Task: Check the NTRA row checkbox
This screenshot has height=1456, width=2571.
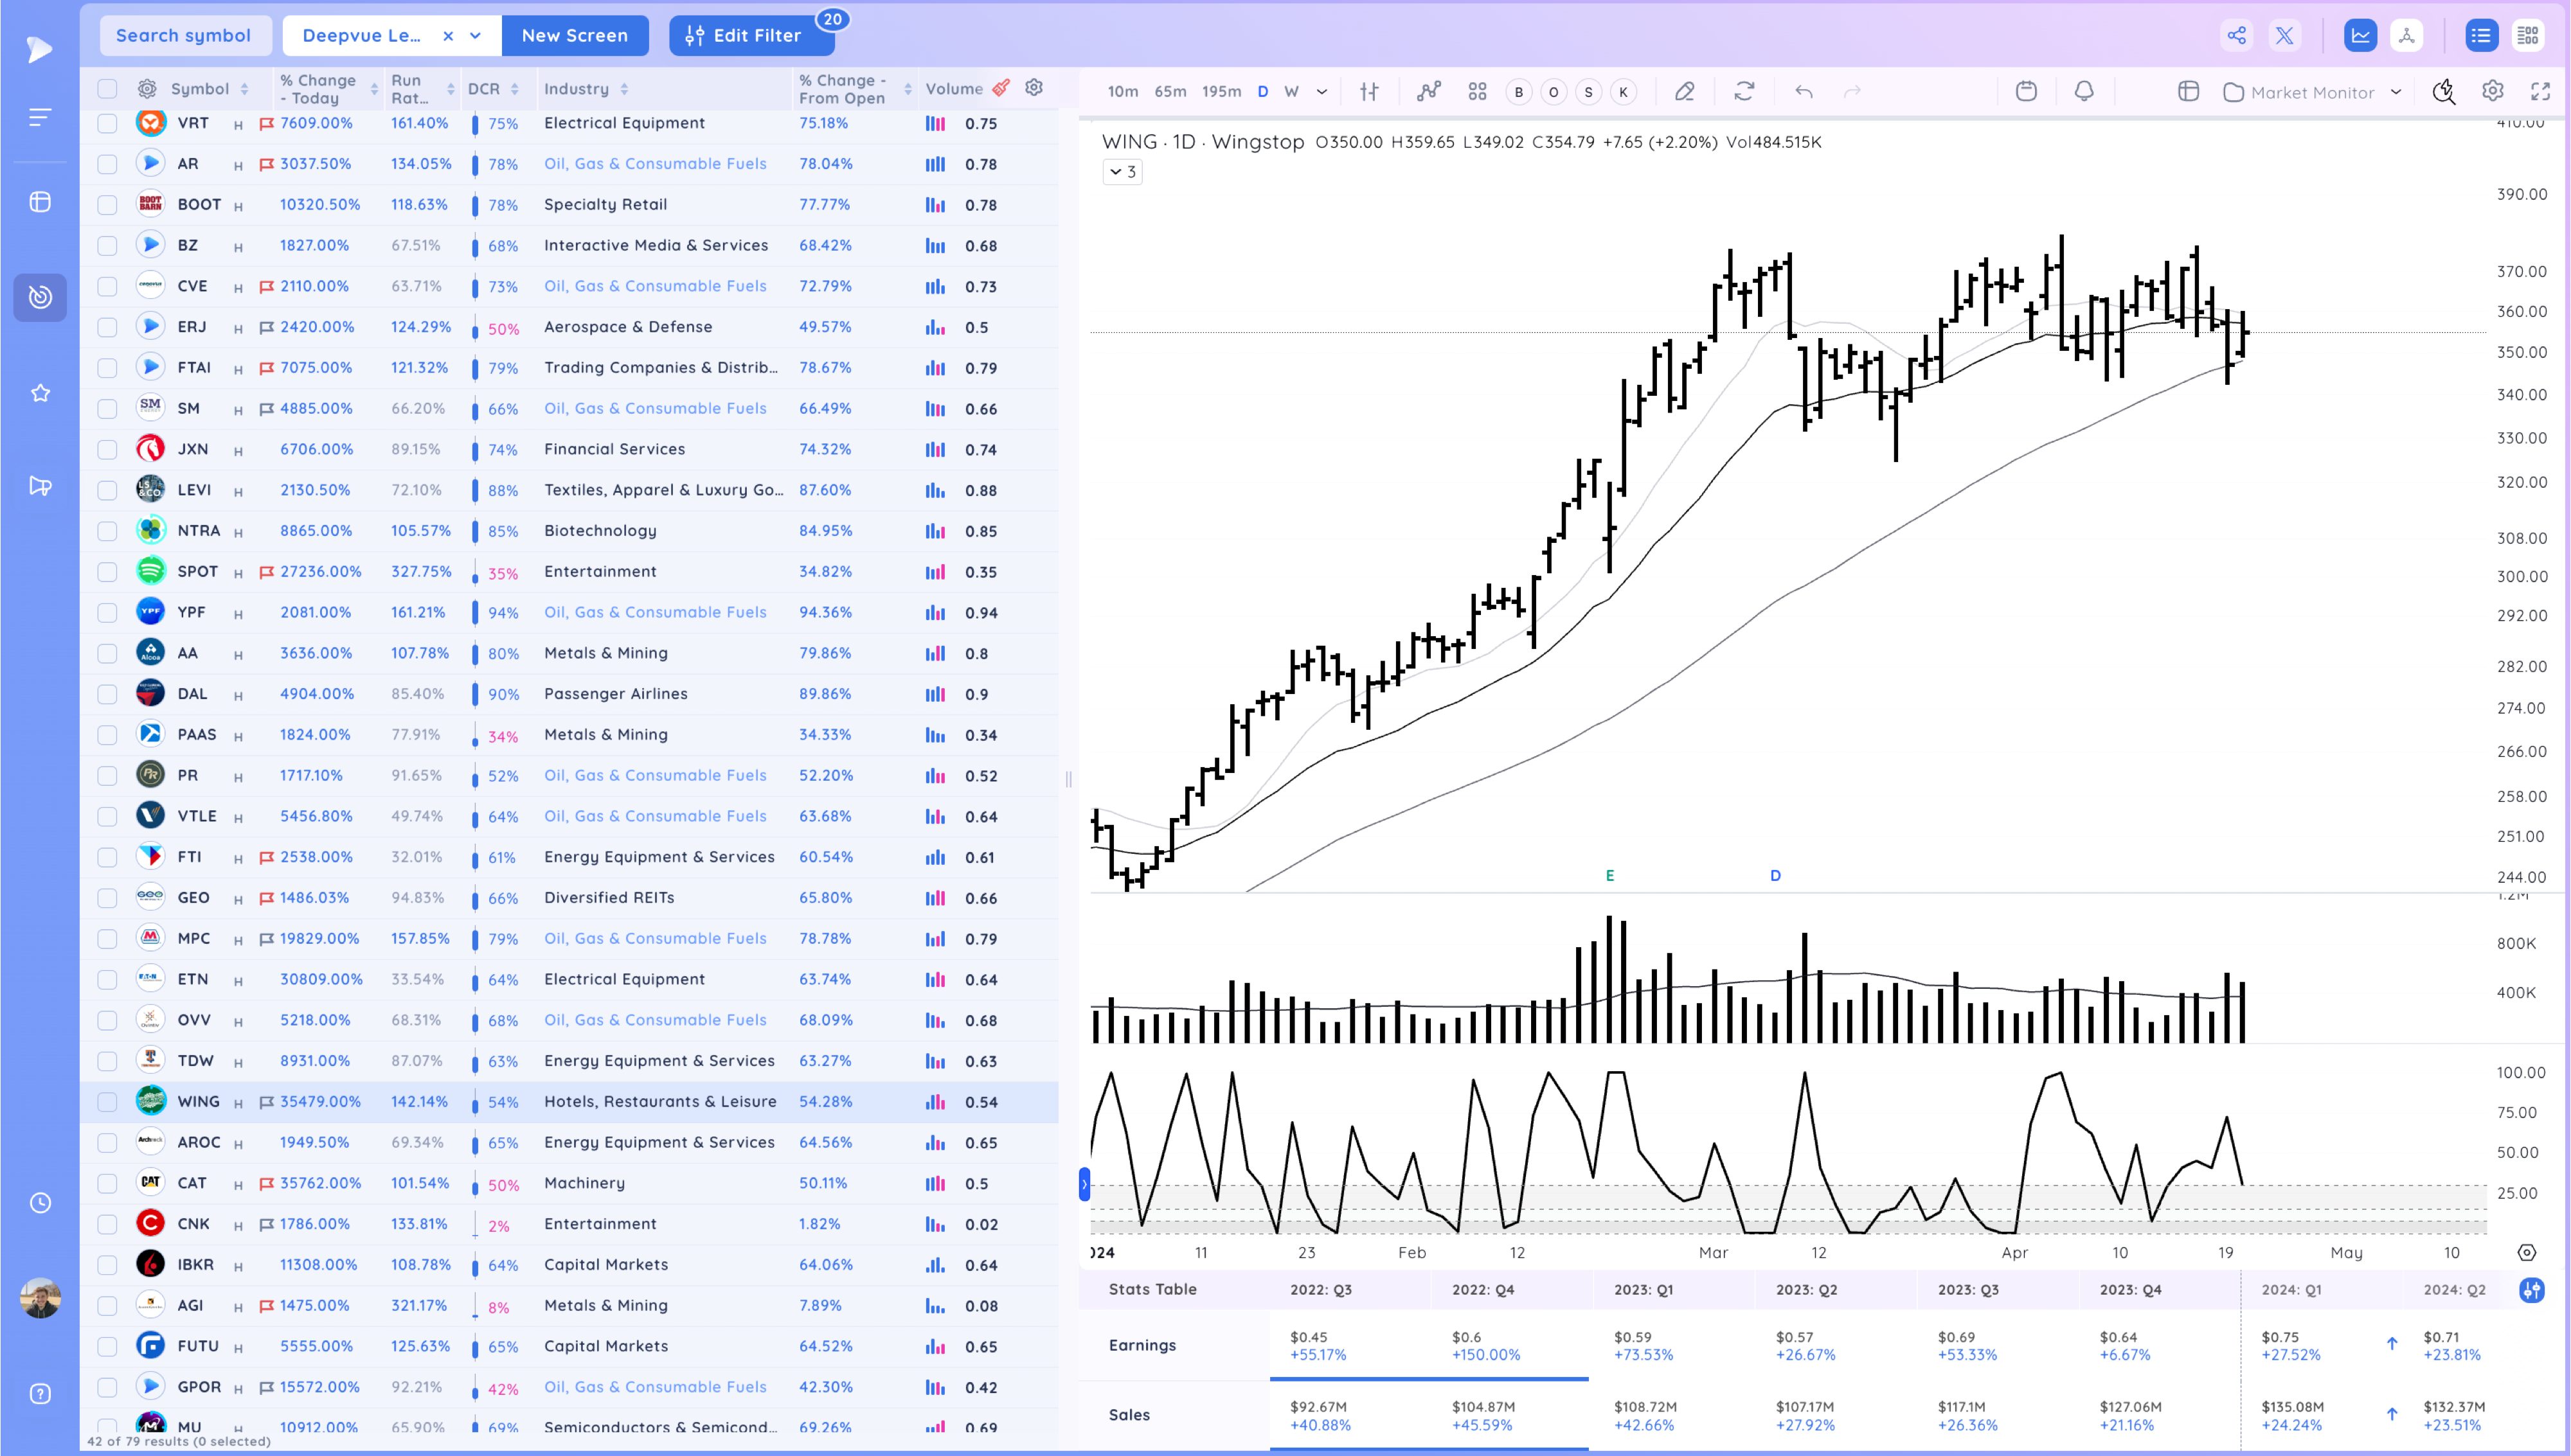Action: coord(107,531)
